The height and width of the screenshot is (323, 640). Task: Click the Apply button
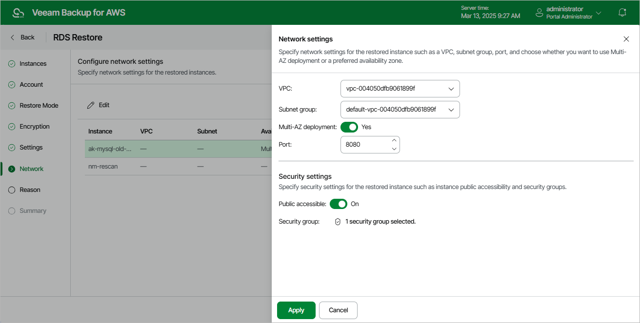tap(296, 310)
